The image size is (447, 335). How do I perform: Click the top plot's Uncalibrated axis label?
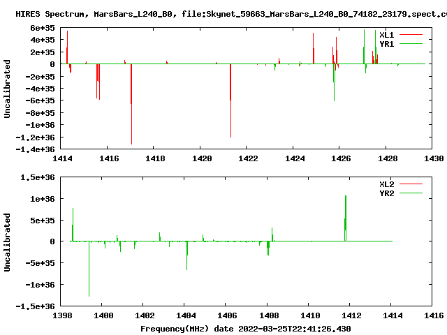tap(7, 89)
